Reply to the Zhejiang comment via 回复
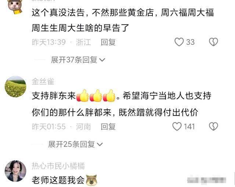This screenshot has height=187, width=235. 108,42
